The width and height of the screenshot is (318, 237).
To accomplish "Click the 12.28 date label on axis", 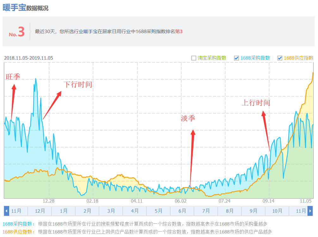I will pos(49,201).
